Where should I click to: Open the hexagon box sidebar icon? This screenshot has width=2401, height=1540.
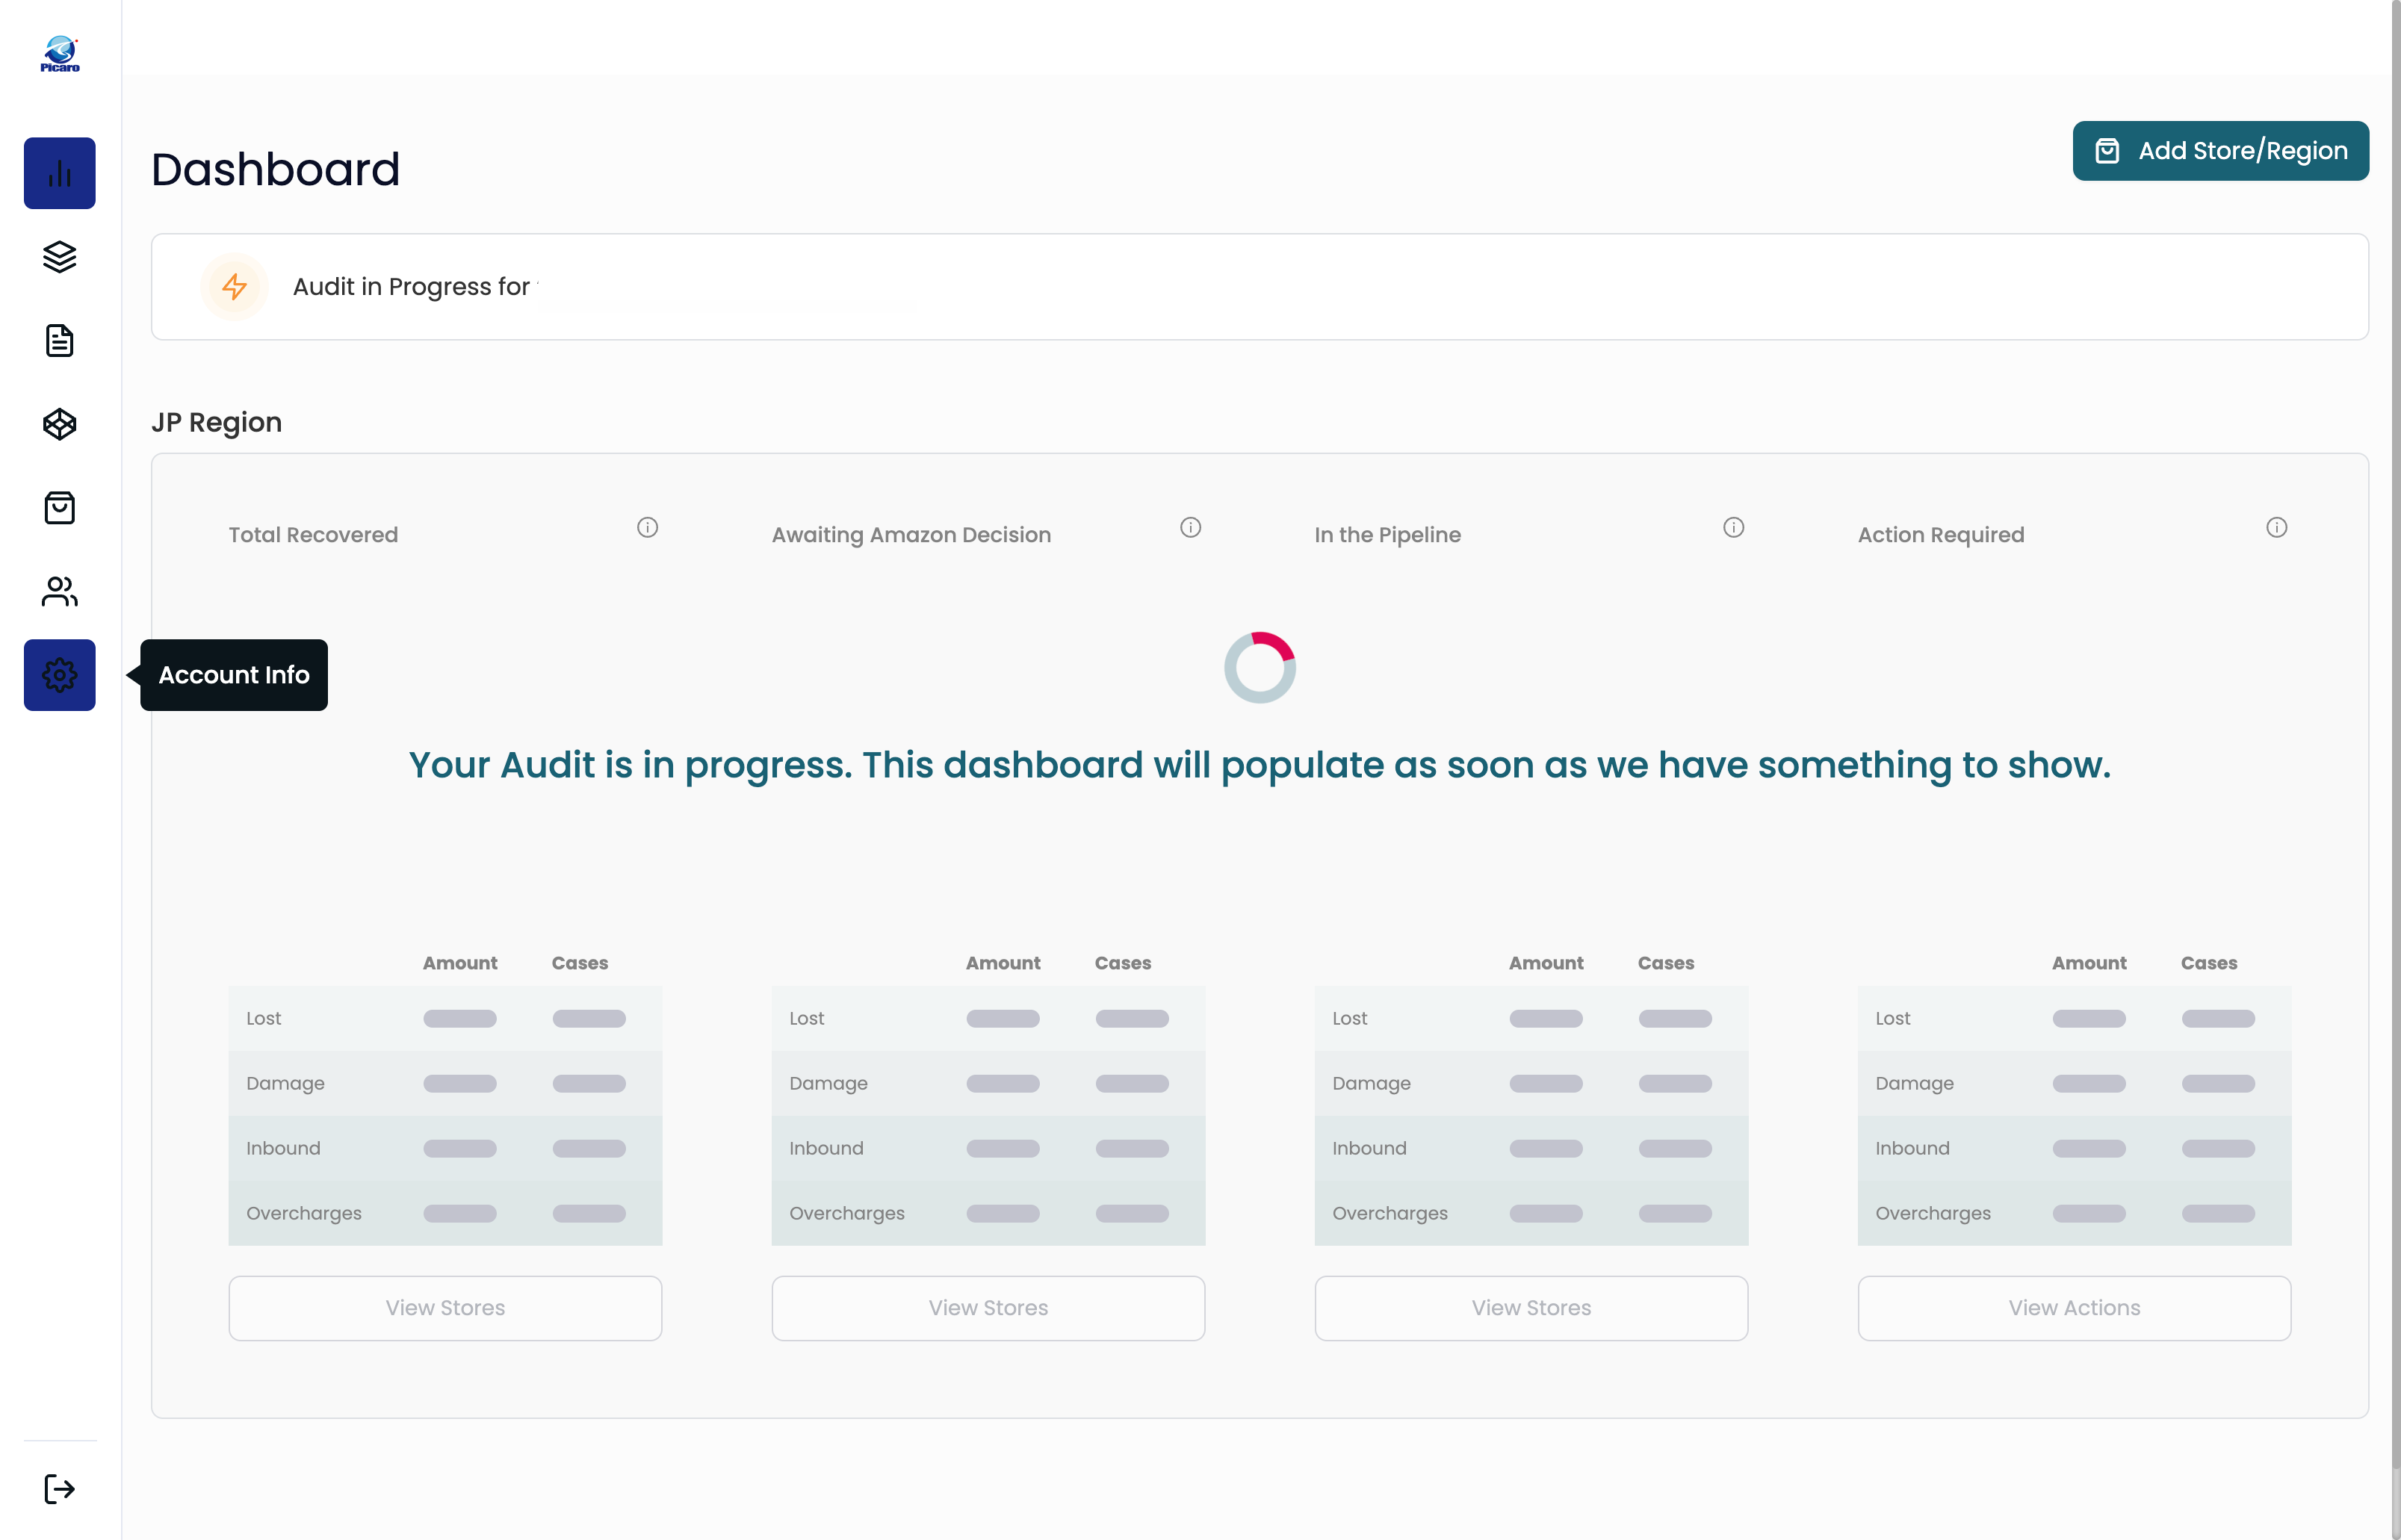[x=60, y=424]
